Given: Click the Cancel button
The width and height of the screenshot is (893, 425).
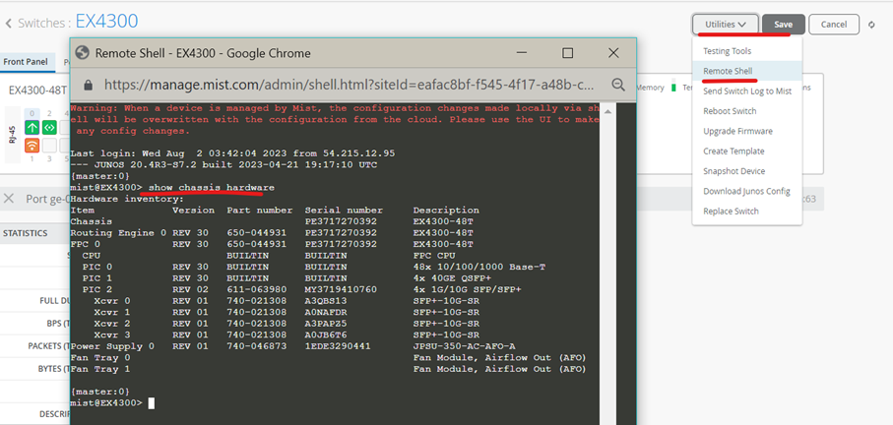Looking at the screenshot, I should pos(834,25).
